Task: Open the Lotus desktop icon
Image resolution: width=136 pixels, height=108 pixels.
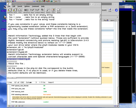Action: tap(4, 29)
